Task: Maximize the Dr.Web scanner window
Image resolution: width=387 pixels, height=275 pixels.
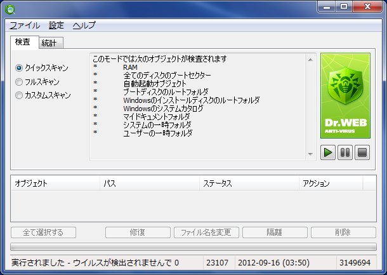Action: (344, 7)
